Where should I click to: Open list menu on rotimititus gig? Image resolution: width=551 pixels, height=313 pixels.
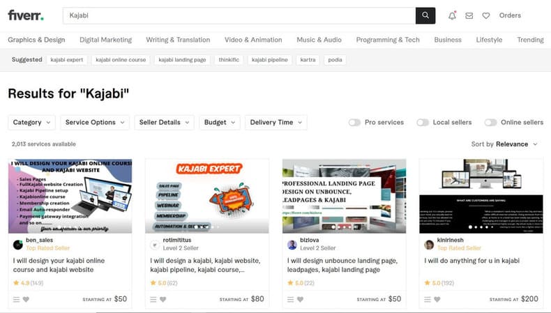[x=153, y=299]
